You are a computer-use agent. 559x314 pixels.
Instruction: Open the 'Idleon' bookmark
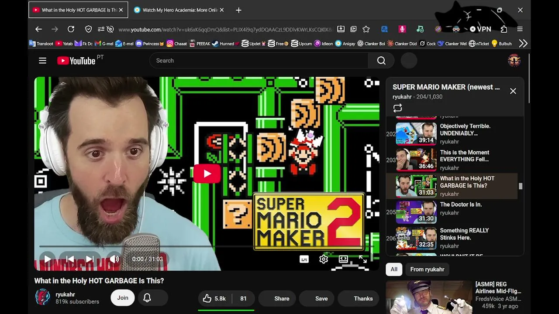324,44
